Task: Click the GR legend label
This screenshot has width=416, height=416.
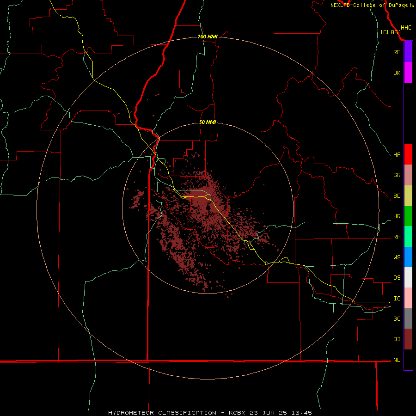Action: coord(397,175)
